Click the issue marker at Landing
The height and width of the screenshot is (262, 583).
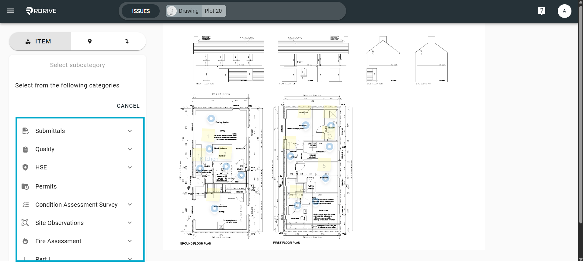290,156
